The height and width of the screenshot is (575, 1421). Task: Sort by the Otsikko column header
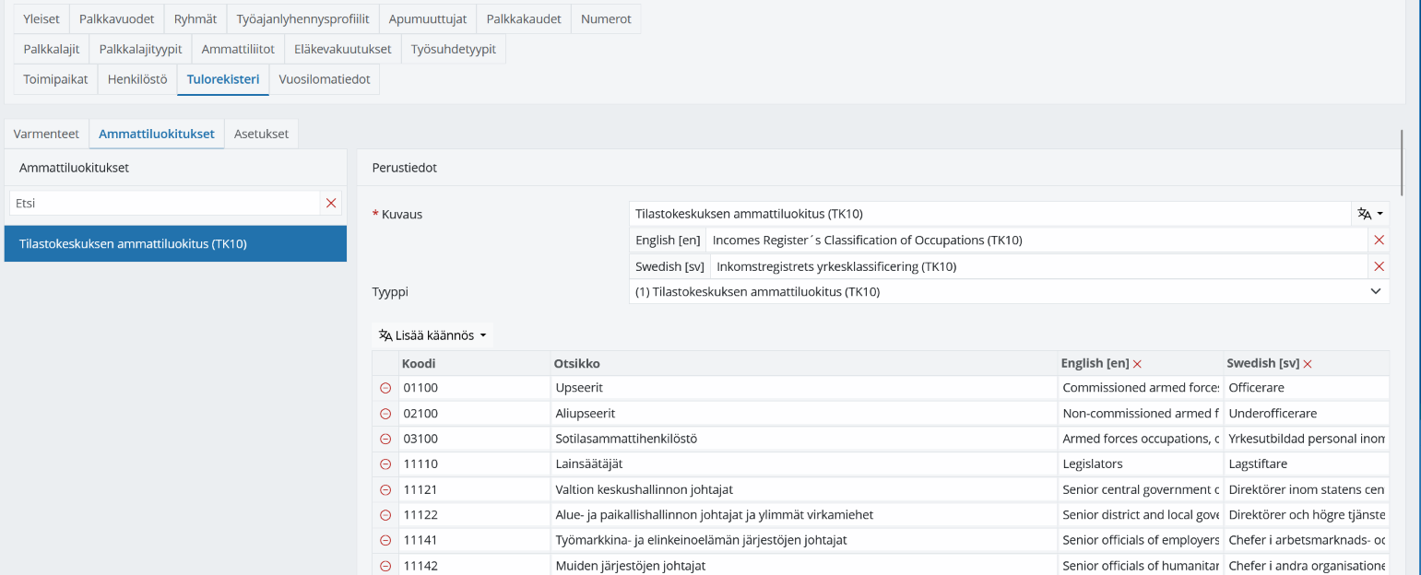[804, 363]
